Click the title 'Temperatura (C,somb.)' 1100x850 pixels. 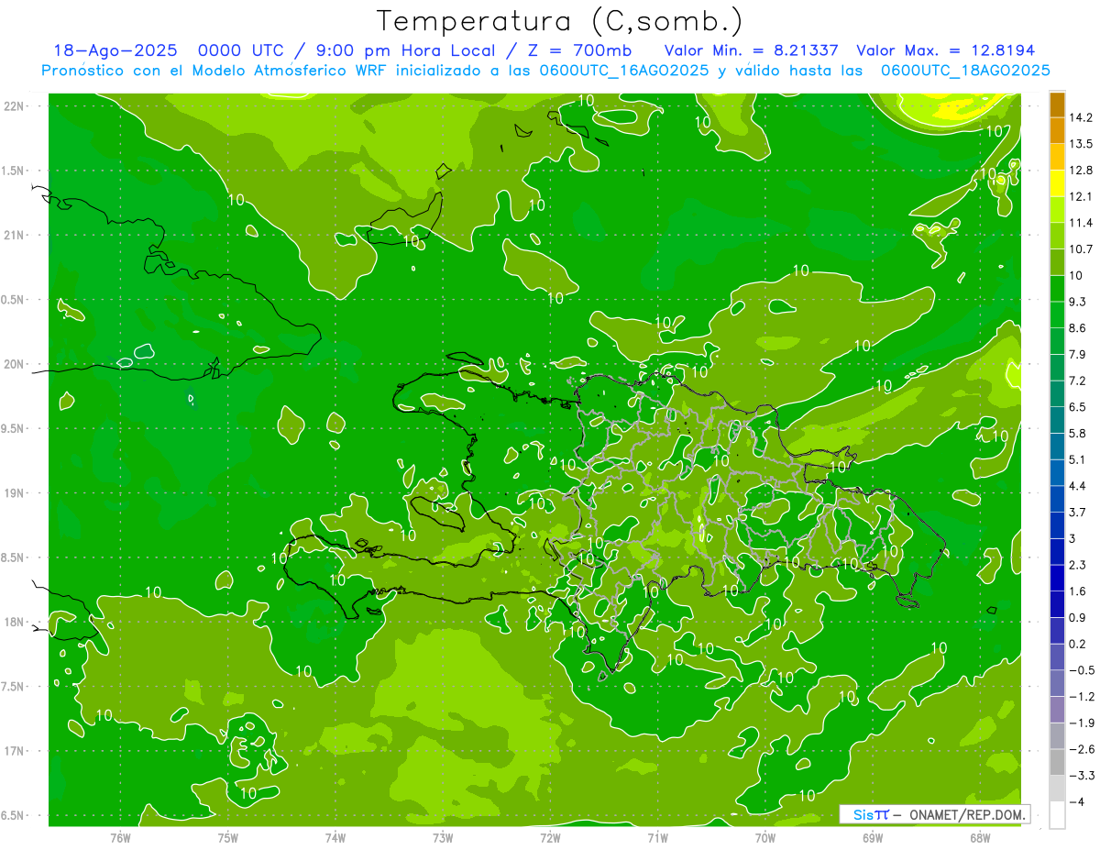coord(560,21)
